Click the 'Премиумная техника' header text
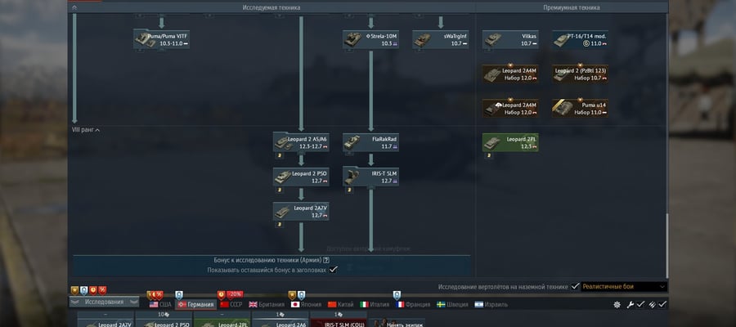Screen dimensions: 736x327 point(572,7)
